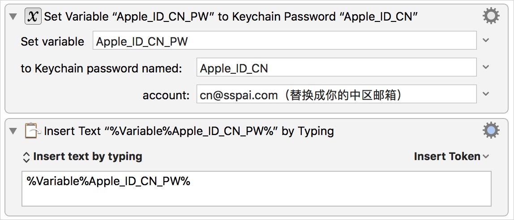The width and height of the screenshot is (514, 220).
Task: Click the Keychain password named field
Action: point(336,68)
